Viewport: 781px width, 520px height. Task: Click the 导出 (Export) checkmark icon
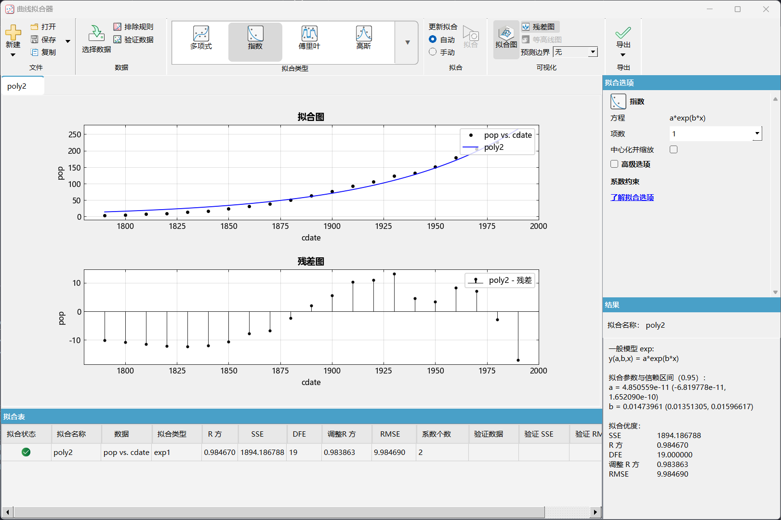(x=623, y=33)
